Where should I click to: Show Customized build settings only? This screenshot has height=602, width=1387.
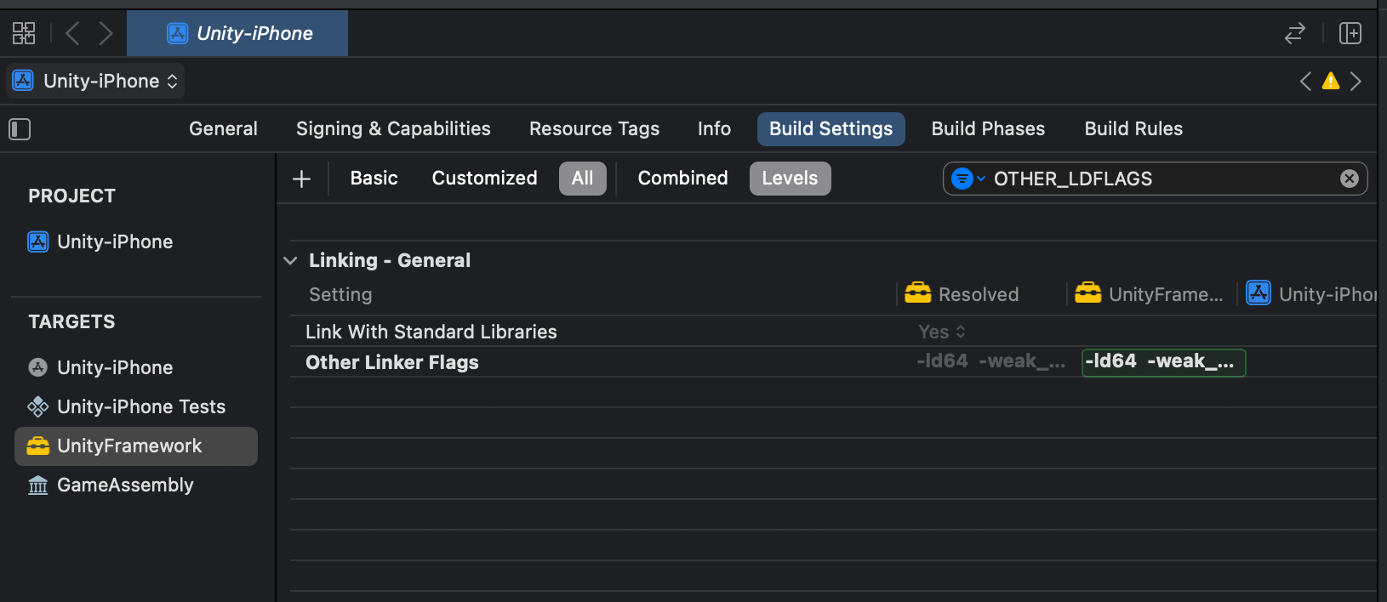tap(484, 178)
